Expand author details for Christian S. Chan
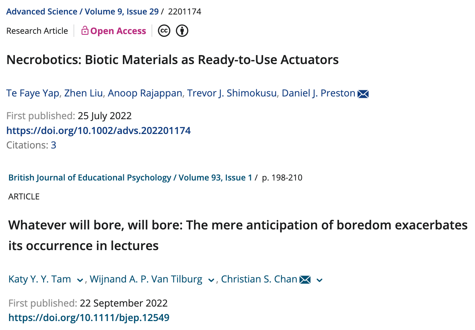475x330 pixels. [x=319, y=280]
